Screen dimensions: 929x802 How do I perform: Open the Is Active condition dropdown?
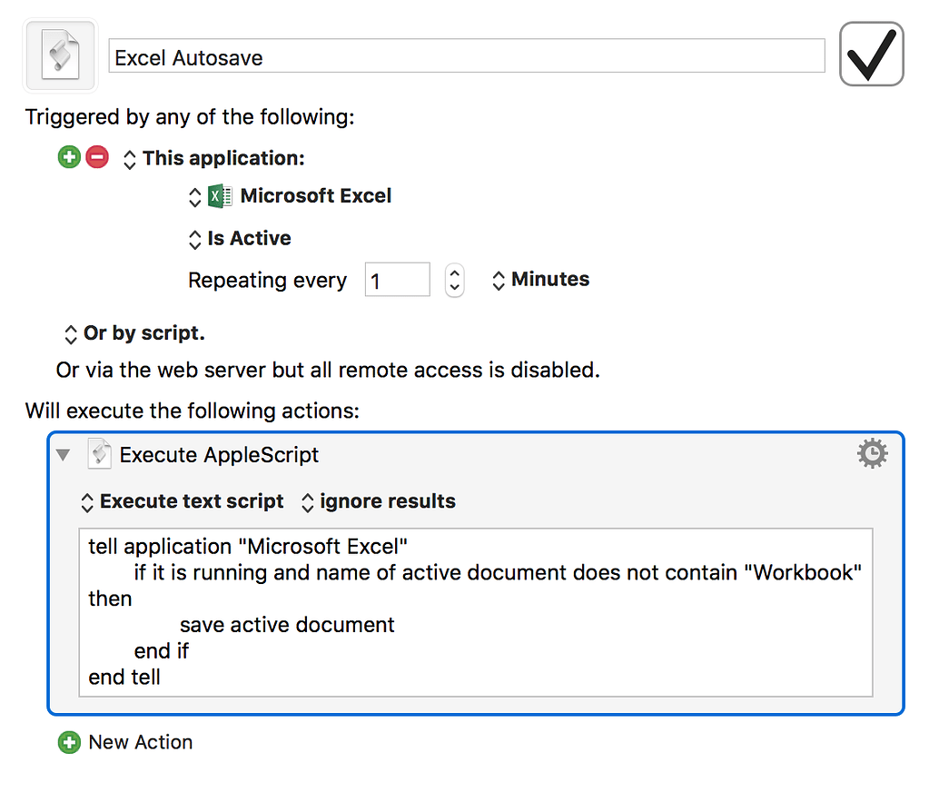pyautogui.click(x=239, y=238)
